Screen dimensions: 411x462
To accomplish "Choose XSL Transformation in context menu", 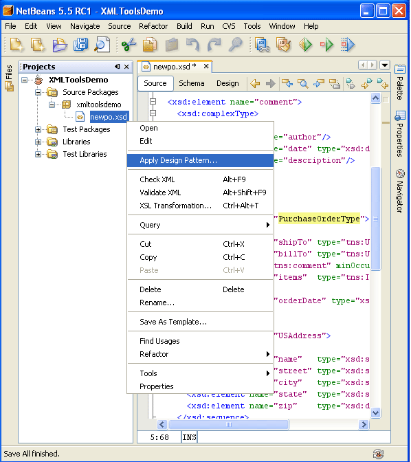I will point(200,206).
